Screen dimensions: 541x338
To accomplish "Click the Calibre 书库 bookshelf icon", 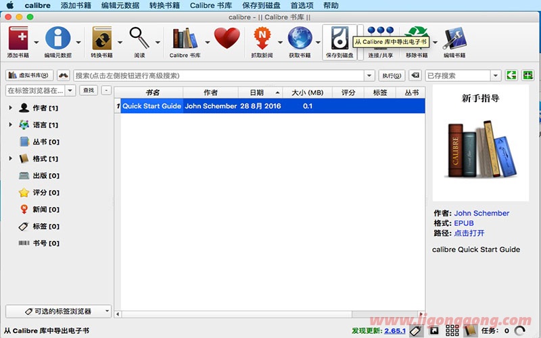I will (185, 38).
